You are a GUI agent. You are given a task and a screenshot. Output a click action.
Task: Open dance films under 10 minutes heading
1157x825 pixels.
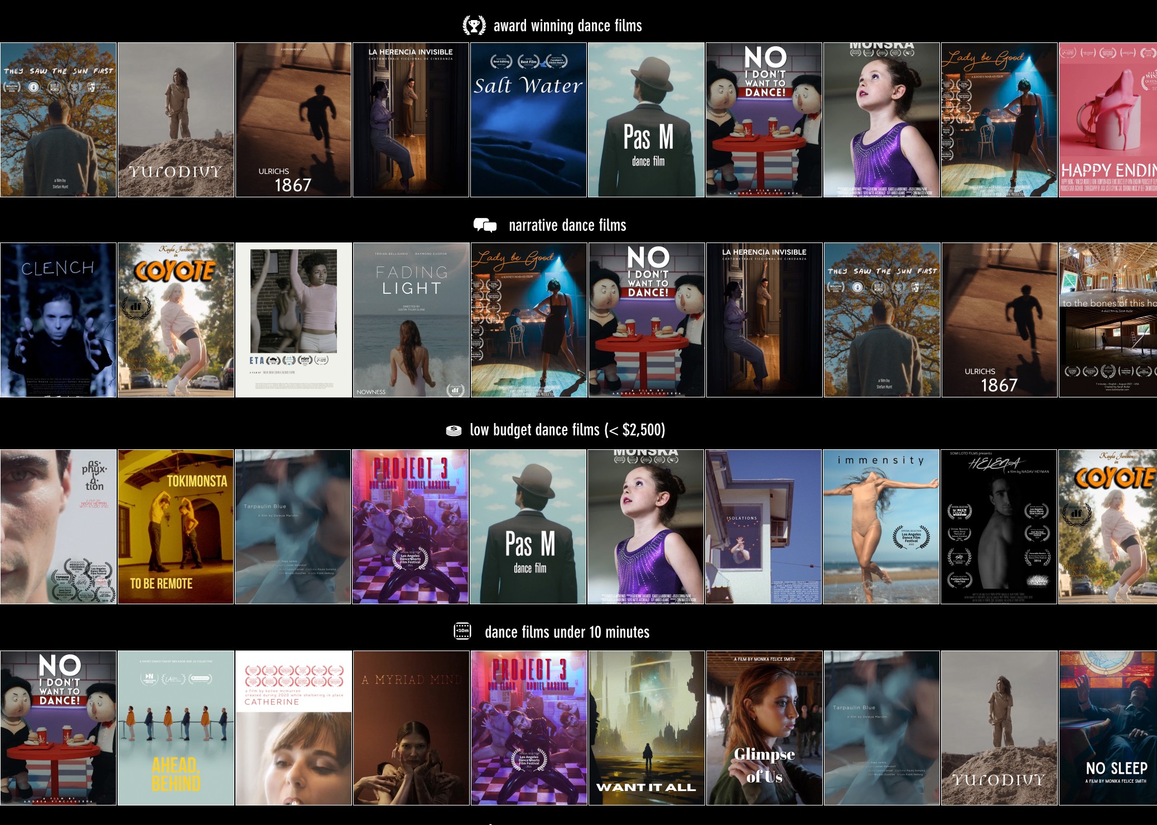point(567,632)
